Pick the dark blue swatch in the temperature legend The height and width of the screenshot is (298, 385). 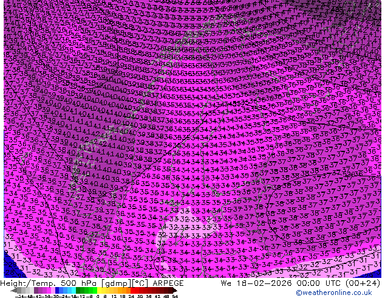coord(57,290)
